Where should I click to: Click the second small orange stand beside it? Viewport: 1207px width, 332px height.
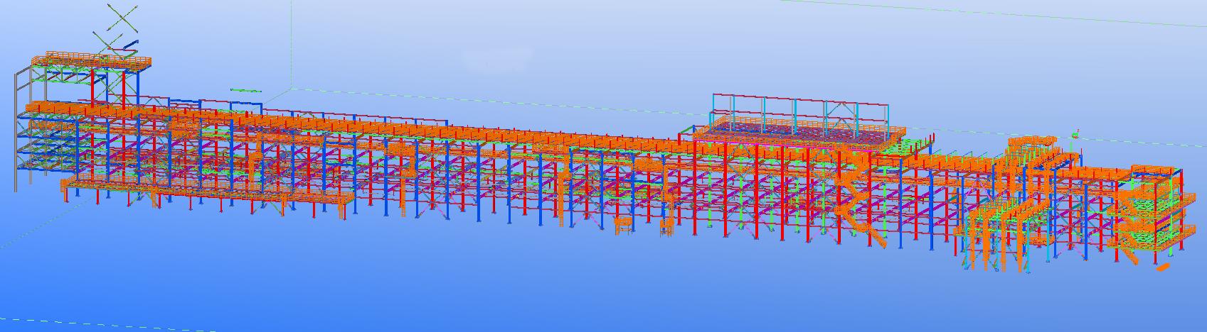pyautogui.click(x=667, y=226)
